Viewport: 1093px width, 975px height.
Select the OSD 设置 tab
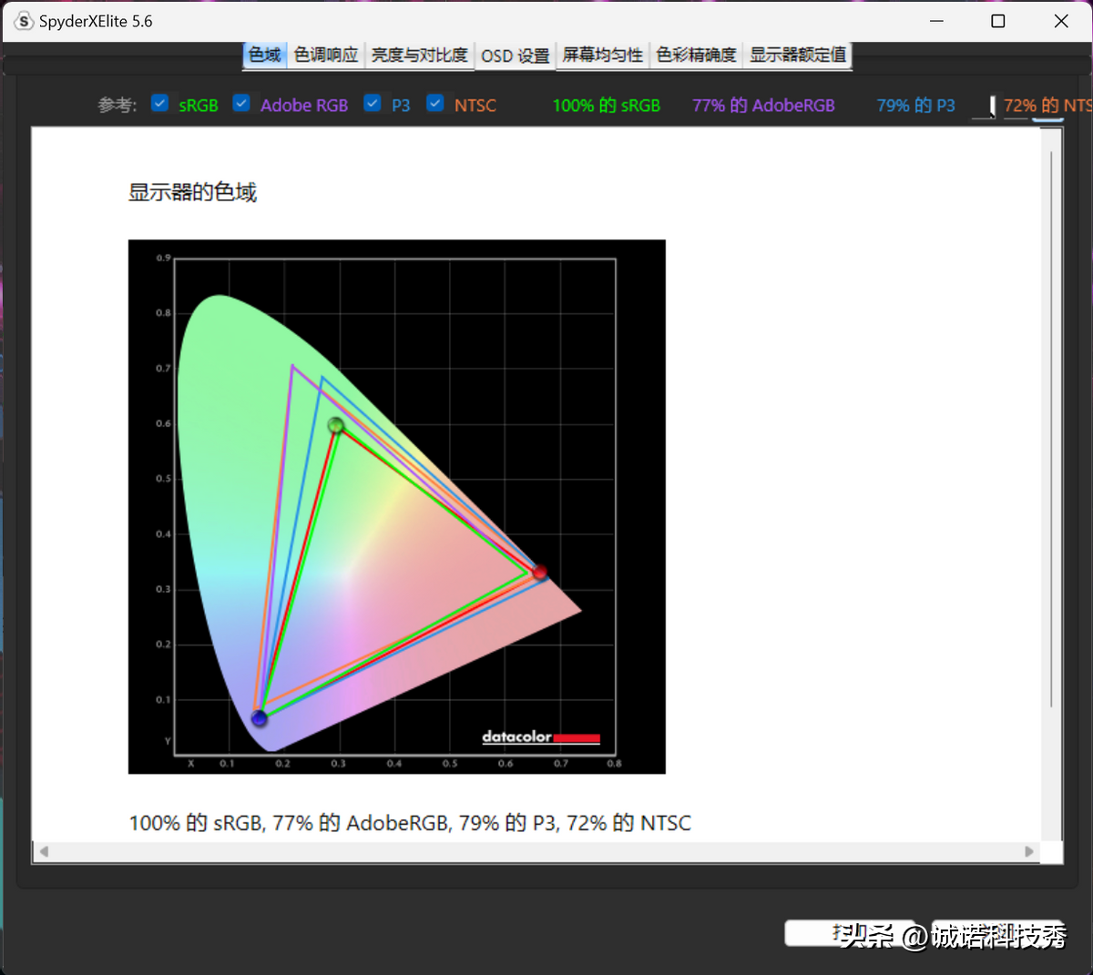[x=515, y=56]
